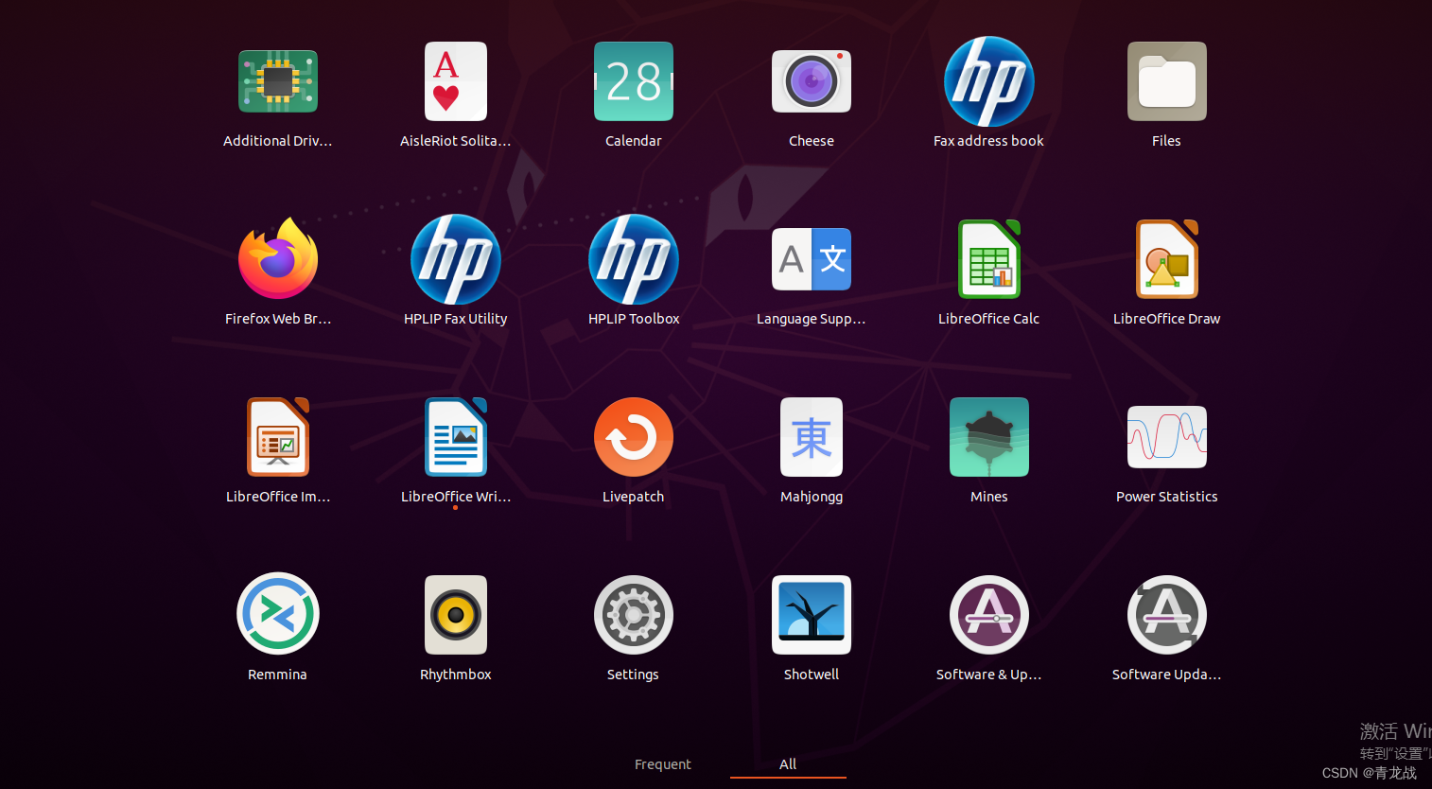Open the Calendar app icon
Image resolution: width=1432 pixels, height=789 pixels.
point(634,81)
